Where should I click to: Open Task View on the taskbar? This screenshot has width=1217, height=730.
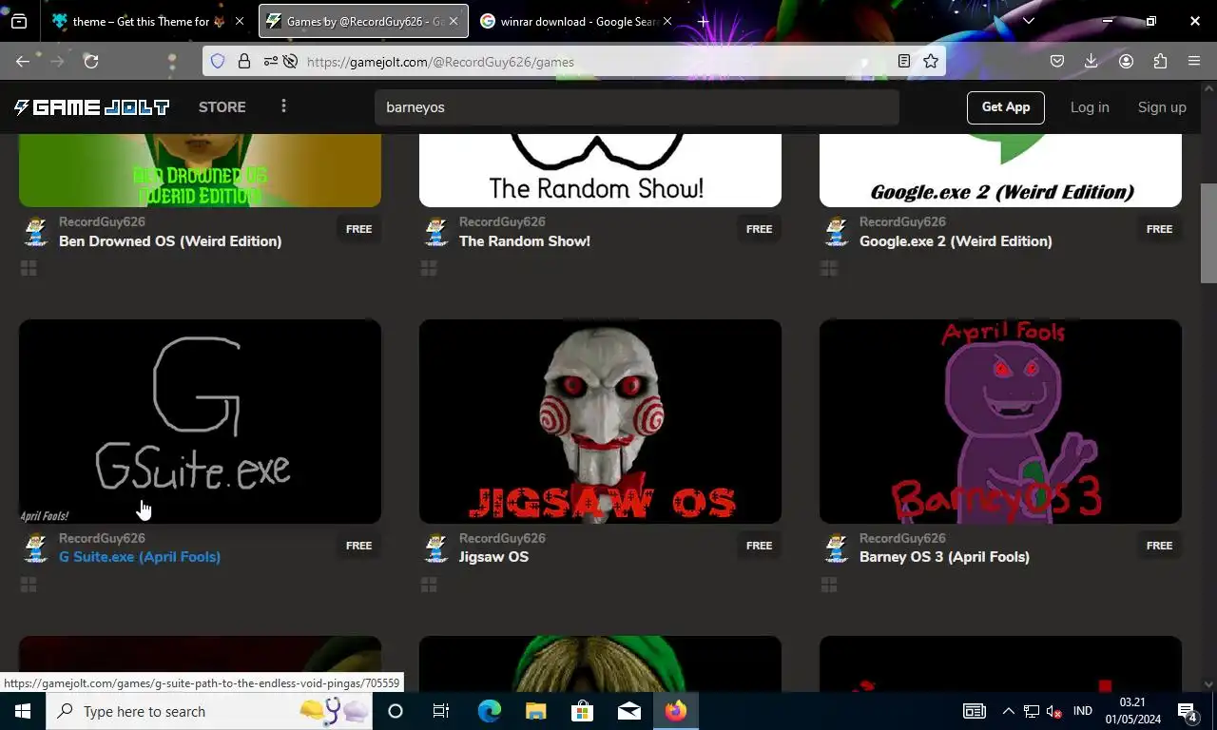441,711
